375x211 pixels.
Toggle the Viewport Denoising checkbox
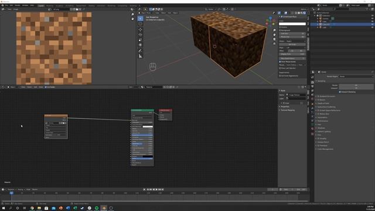[x=340, y=92]
